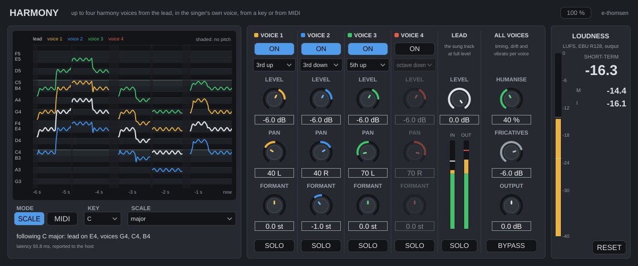638x266 pixels.
Task: Click the Lead LEVEL knob
Action: click(x=459, y=99)
